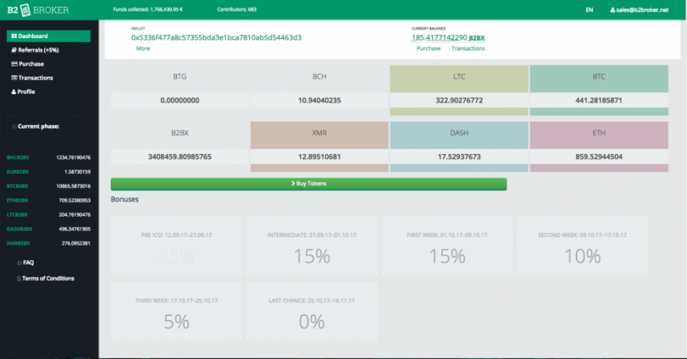Select the BTG currency card header
The height and width of the screenshot is (359, 687).
point(179,79)
